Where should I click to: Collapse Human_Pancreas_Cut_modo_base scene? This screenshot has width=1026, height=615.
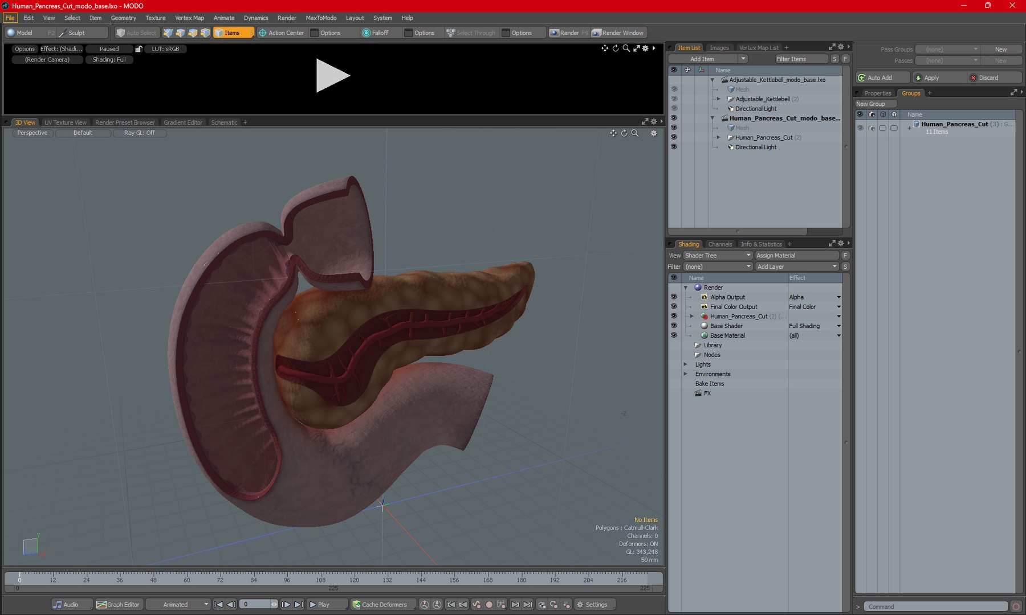[712, 118]
